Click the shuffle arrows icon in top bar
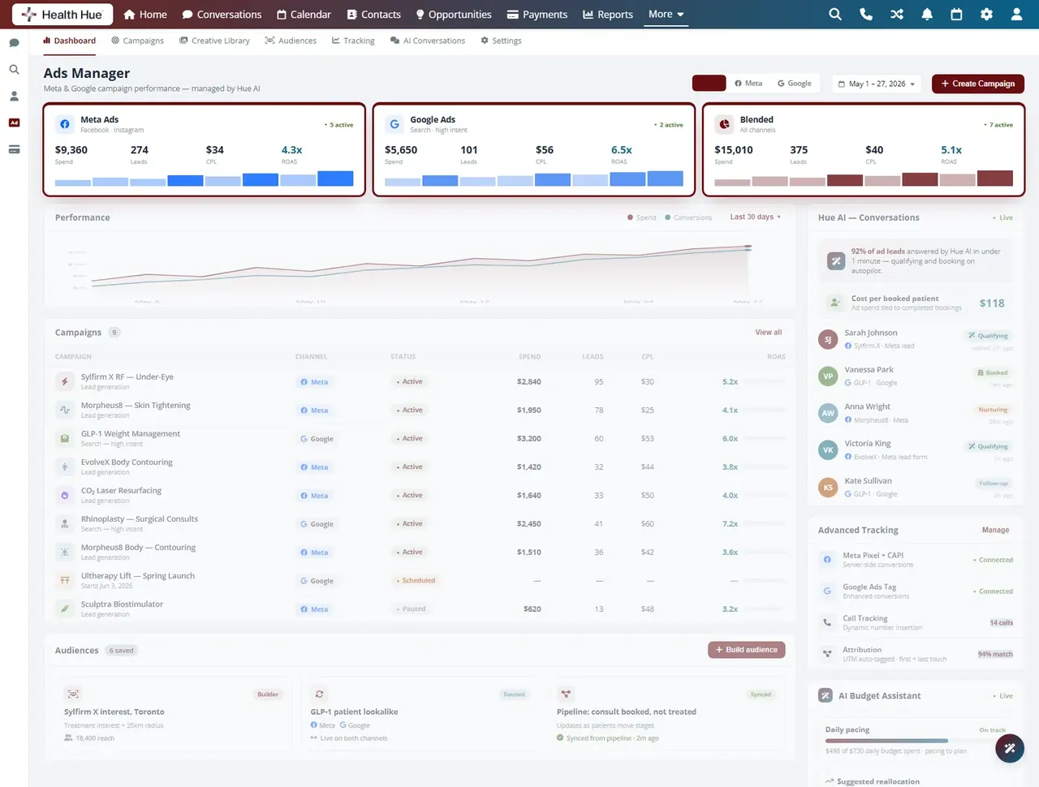 (897, 14)
